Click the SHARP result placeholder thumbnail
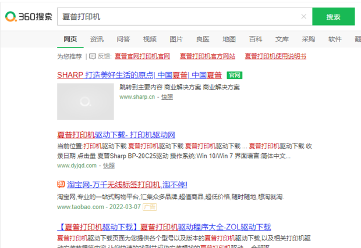 (x=86, y=102)
